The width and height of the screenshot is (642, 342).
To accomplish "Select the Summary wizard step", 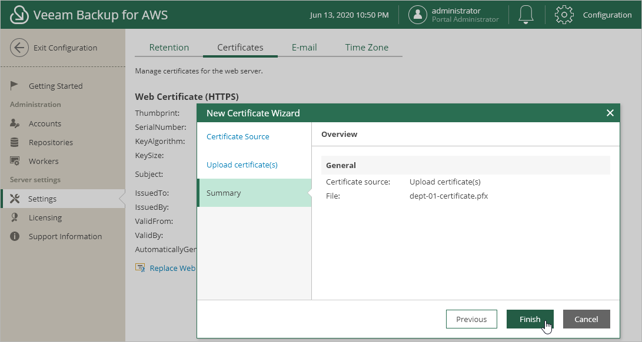I will [x=254, y=193].
